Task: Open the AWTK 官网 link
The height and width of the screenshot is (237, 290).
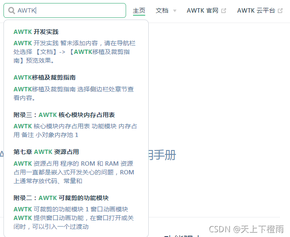Action: pyautogui.click(x=203, y=10)
